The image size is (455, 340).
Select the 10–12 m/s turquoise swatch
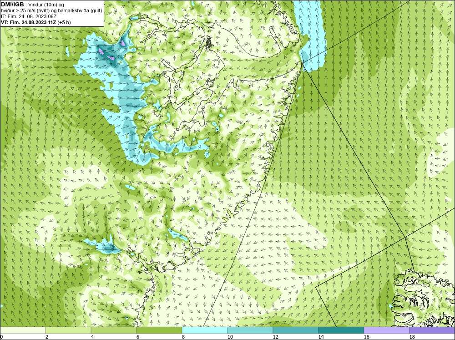250,330
